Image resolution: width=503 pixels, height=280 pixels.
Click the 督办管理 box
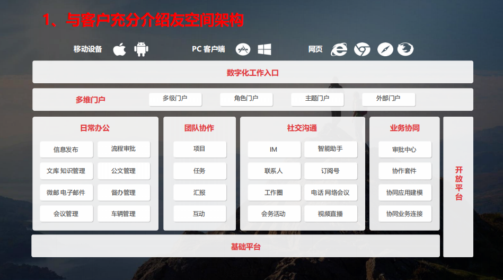coord(124,192)
